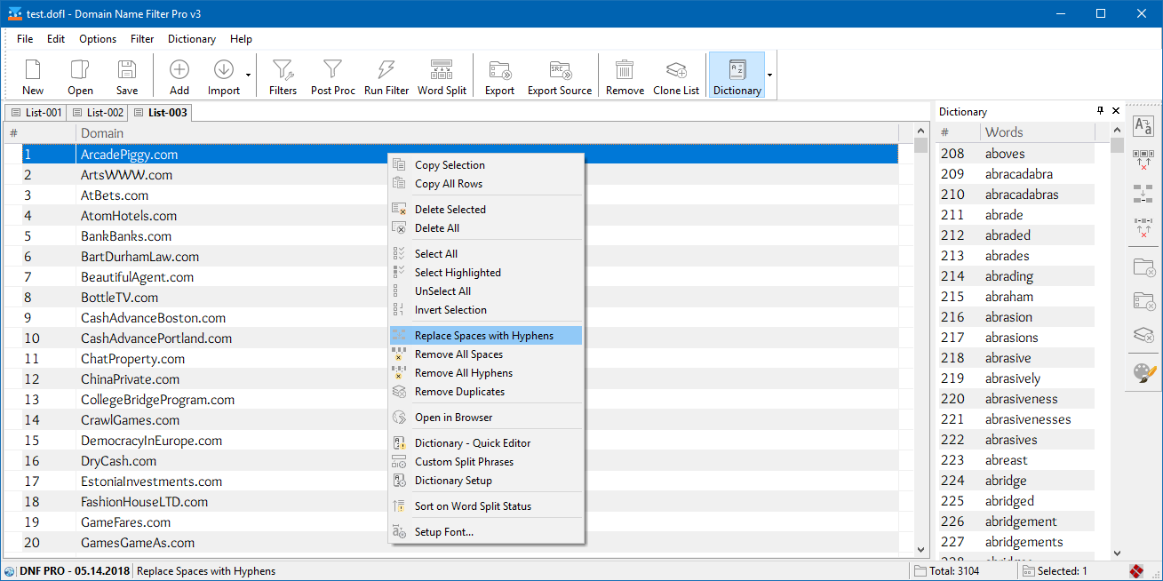Choose Delete Selected
Screen dimensions: 1163x581
(x=486, y=210)
